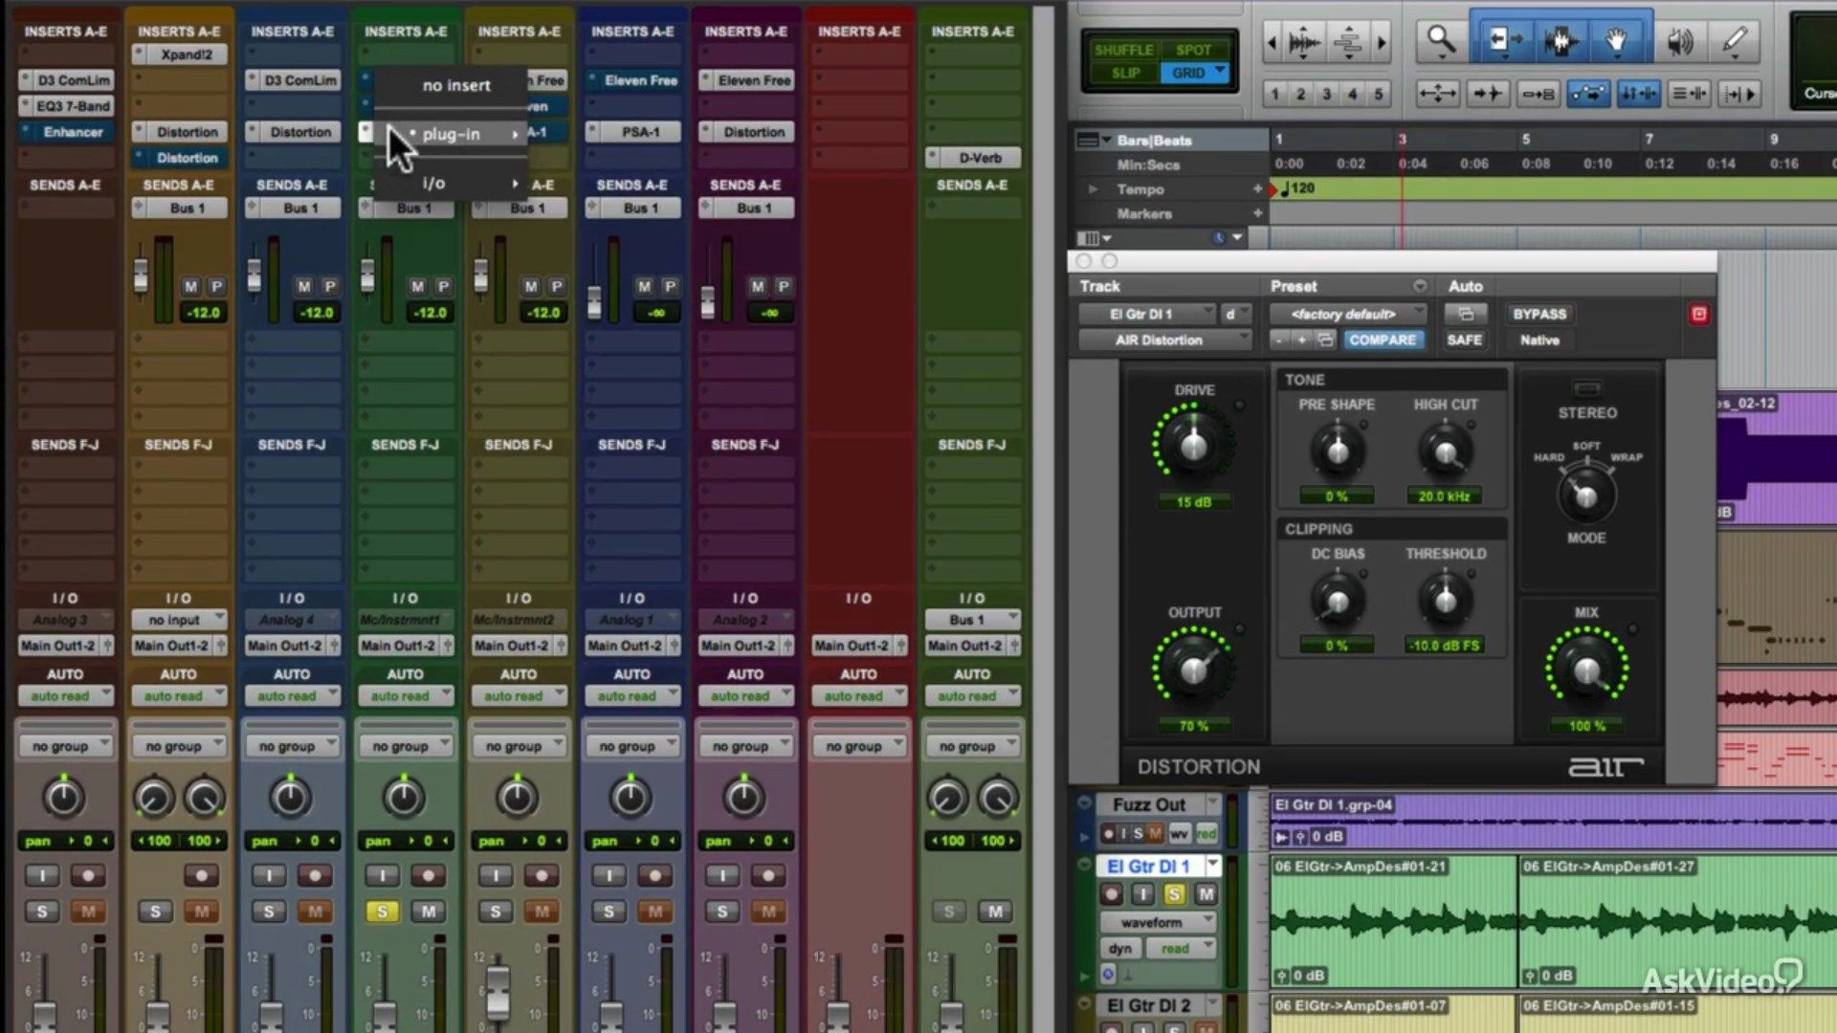Expand the Tempo ruler triangle
The width and height of the screenshot is (1837, 1033).
pos(1093,189)
